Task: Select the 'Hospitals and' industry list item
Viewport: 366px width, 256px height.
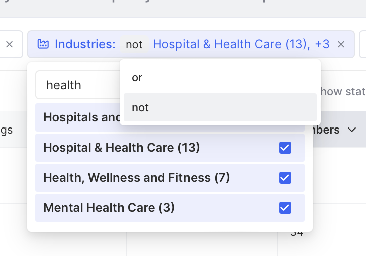Action: point(78,117)
